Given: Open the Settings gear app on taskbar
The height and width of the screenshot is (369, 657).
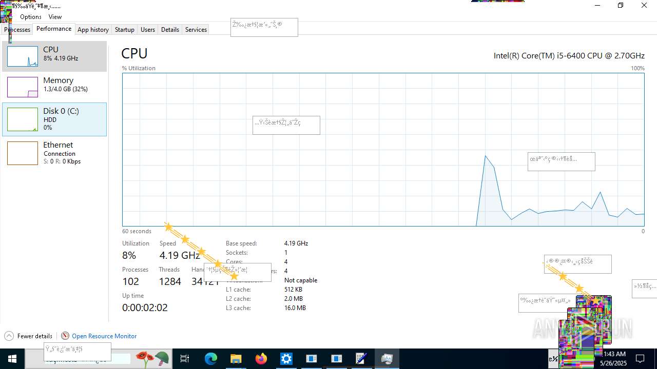Looking at the screenshot, I should point(286,359).
